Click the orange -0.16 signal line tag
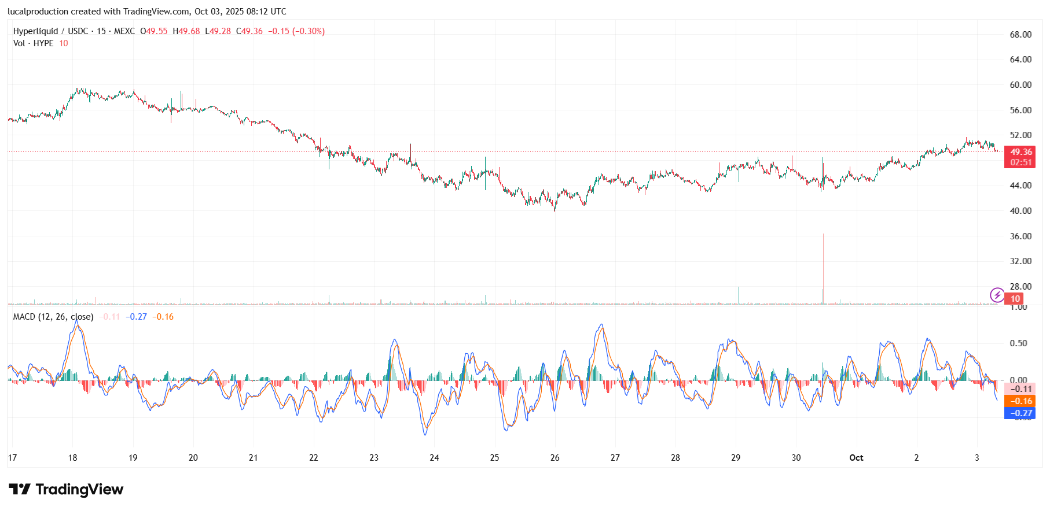 point(1020,401)
